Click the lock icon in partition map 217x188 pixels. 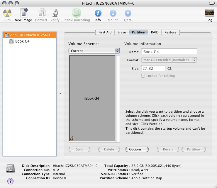pos(72,138)
